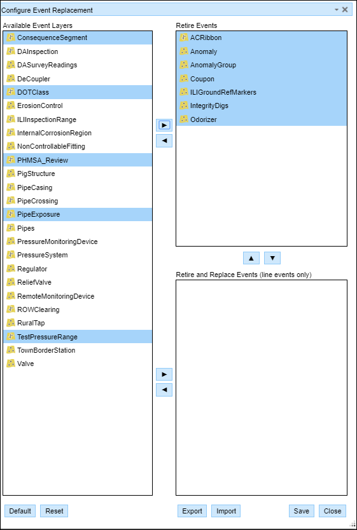Remove layer from Retire Events with left arrow

pos(164,140)
